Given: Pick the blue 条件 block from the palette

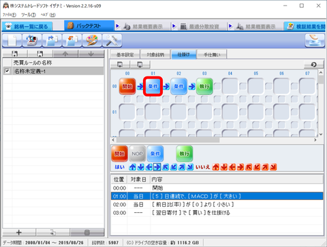Looking at the screenshot, I should click(x=155, y=154).
